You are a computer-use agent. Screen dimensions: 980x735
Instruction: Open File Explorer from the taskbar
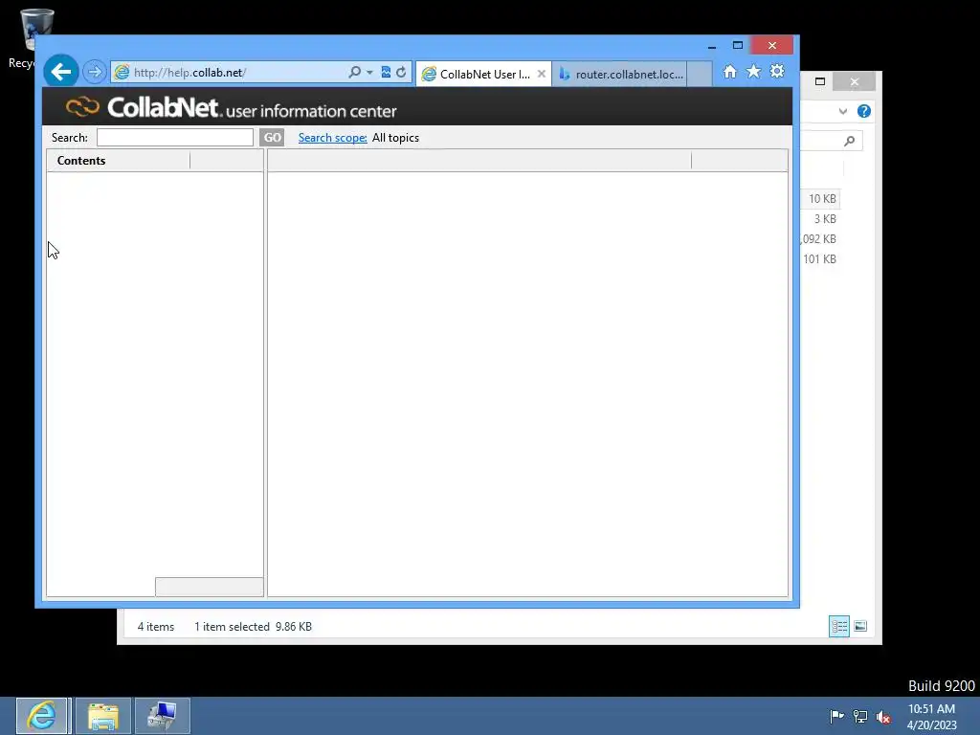103,716
